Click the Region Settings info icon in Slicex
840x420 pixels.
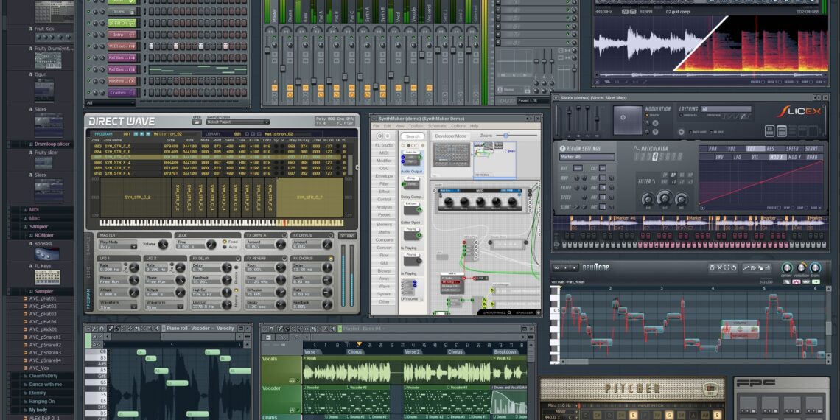coord(563,147)
